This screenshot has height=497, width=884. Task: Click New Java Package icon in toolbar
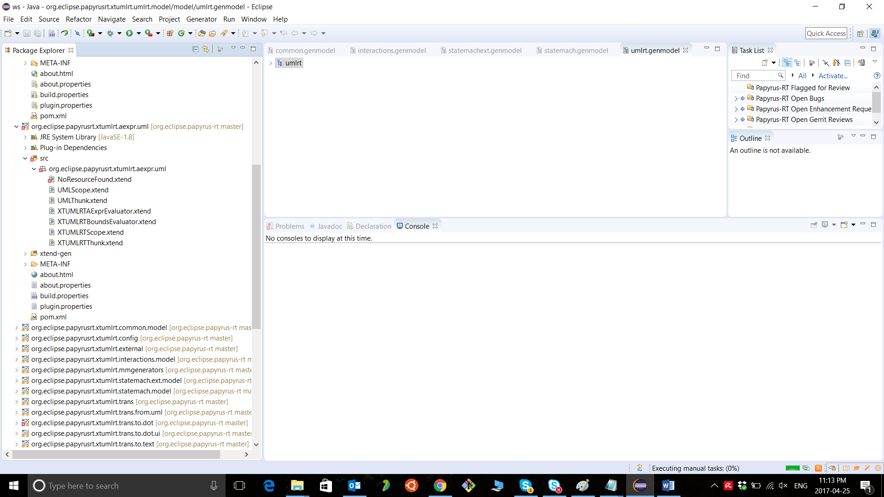170,33
